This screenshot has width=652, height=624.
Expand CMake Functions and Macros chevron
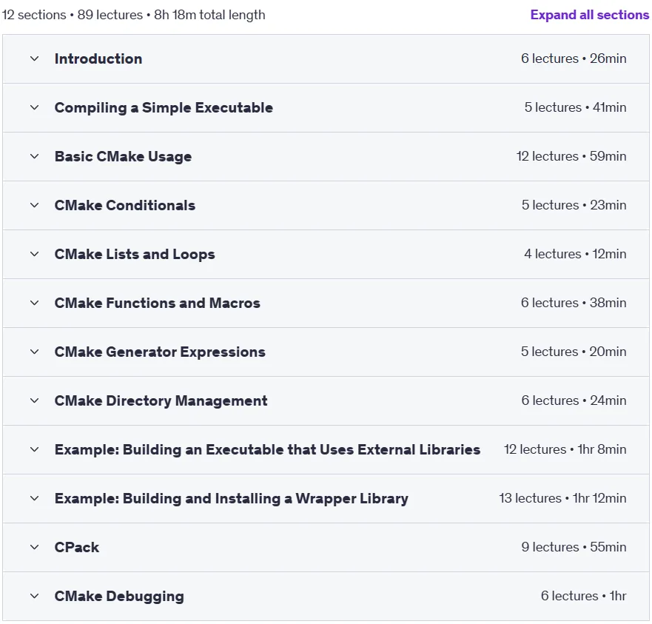point(35,303)
